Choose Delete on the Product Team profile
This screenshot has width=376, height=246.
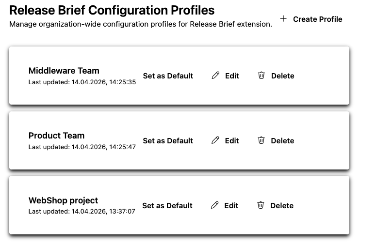[x=282, y=140]
